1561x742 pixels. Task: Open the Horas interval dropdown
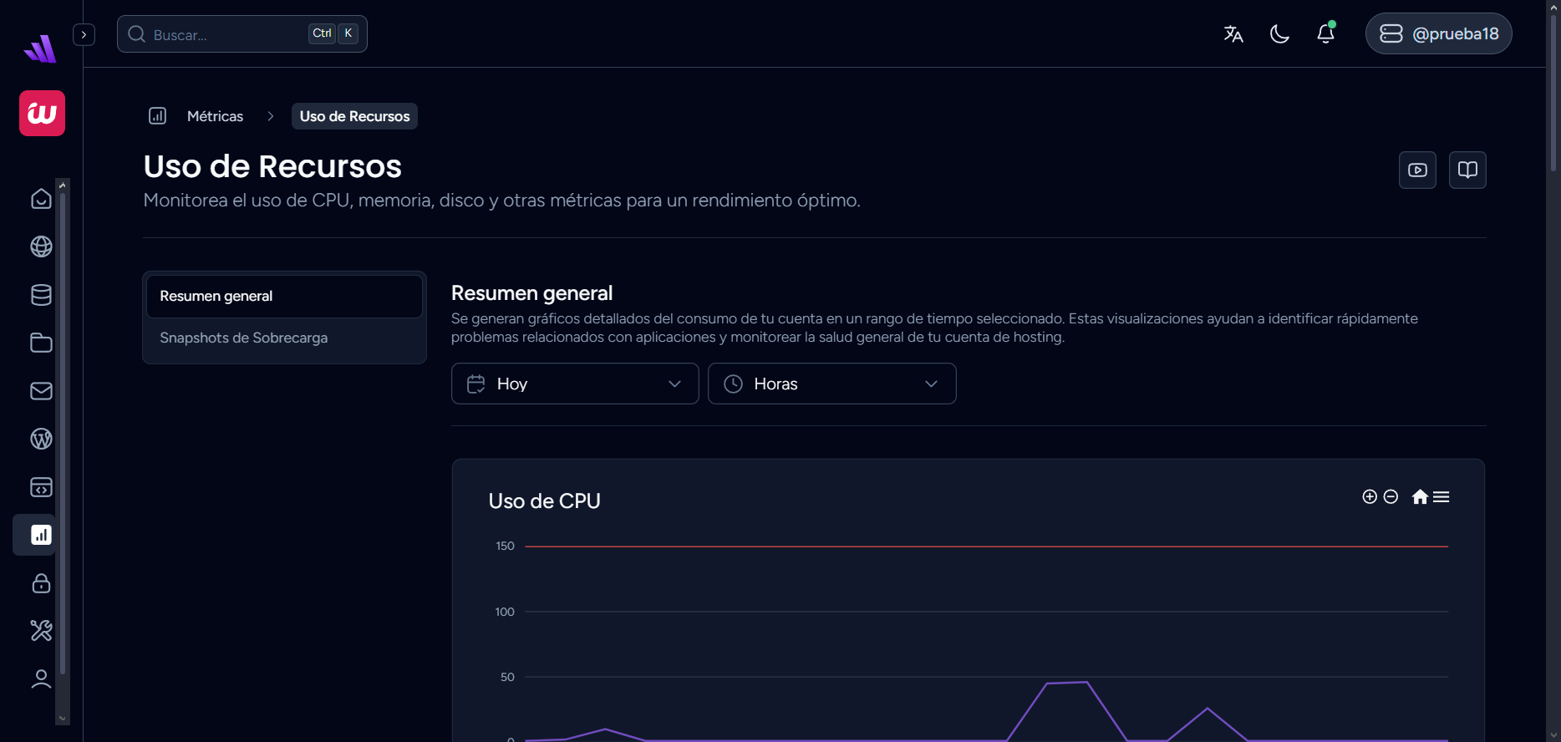pyautogui.click(x=831, y=384)
